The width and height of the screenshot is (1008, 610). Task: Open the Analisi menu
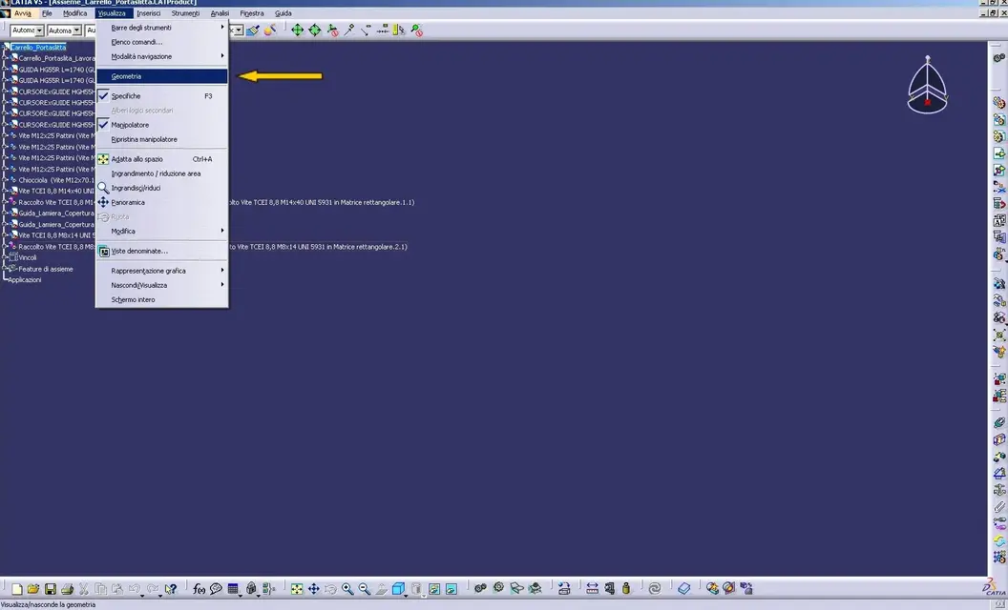[220, 12]
